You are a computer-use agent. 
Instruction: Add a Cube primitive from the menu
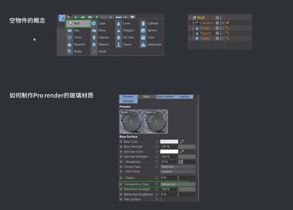click(99, 23)
